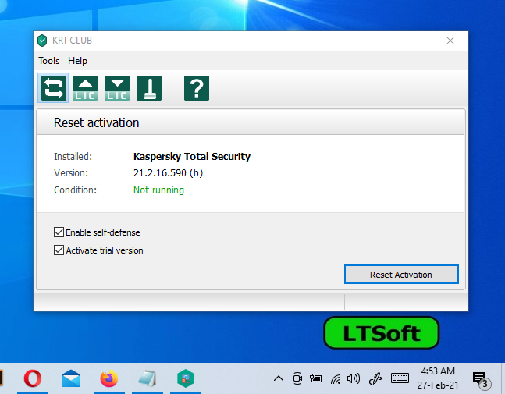Screen dimensions: 505x394
Task: Open the notepad app icon in taskbar
Action: tap(148, 378)
